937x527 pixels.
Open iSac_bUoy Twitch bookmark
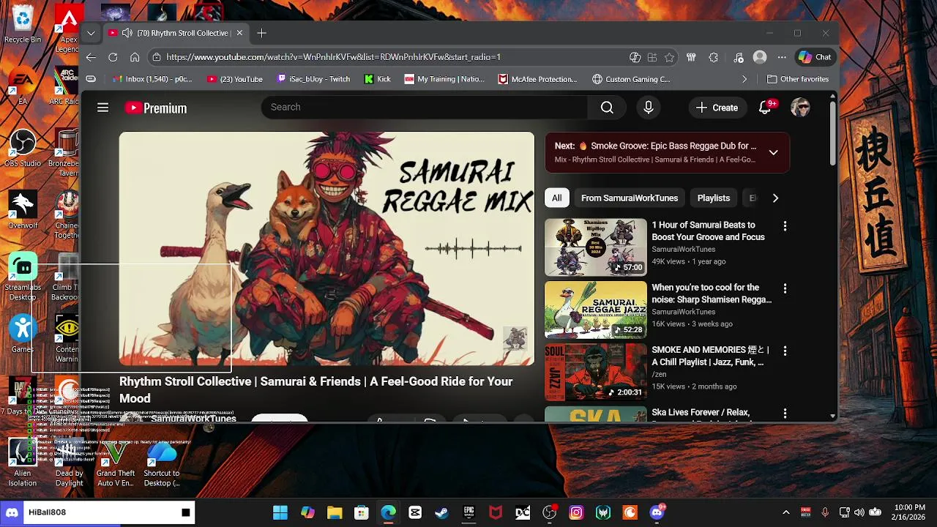pos(313,79)
